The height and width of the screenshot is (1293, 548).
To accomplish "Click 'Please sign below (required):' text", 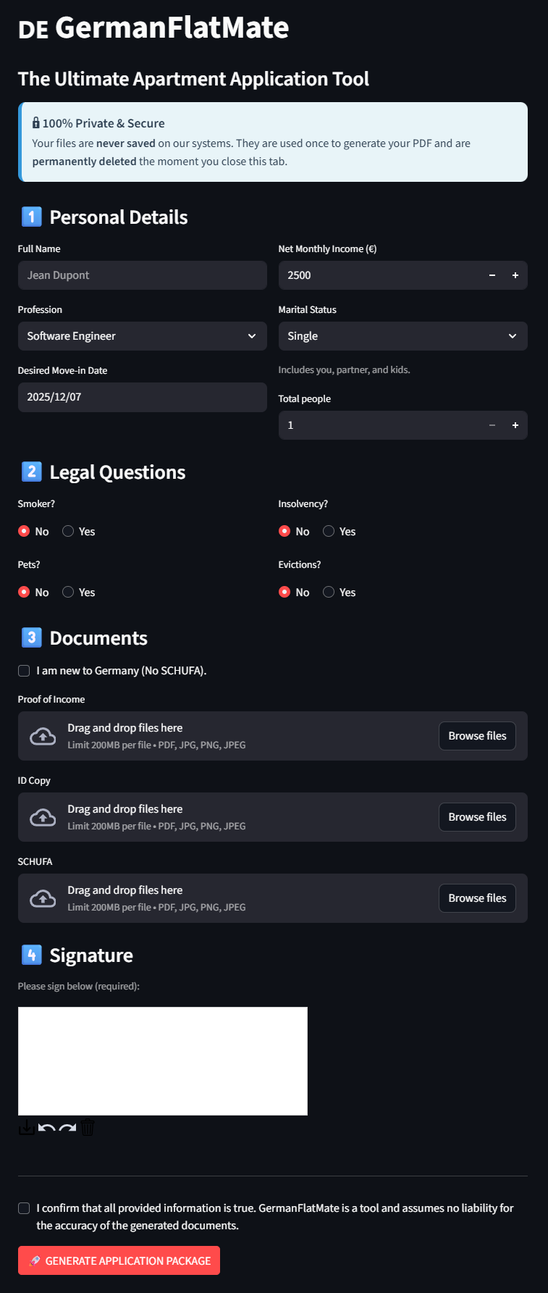I will [79, 987].
